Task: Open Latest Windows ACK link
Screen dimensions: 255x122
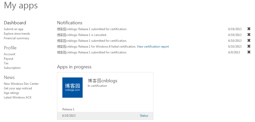Action: [17, 97]
